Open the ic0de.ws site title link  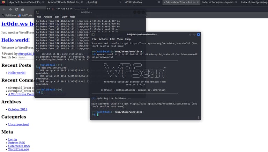tap(18, 24)
